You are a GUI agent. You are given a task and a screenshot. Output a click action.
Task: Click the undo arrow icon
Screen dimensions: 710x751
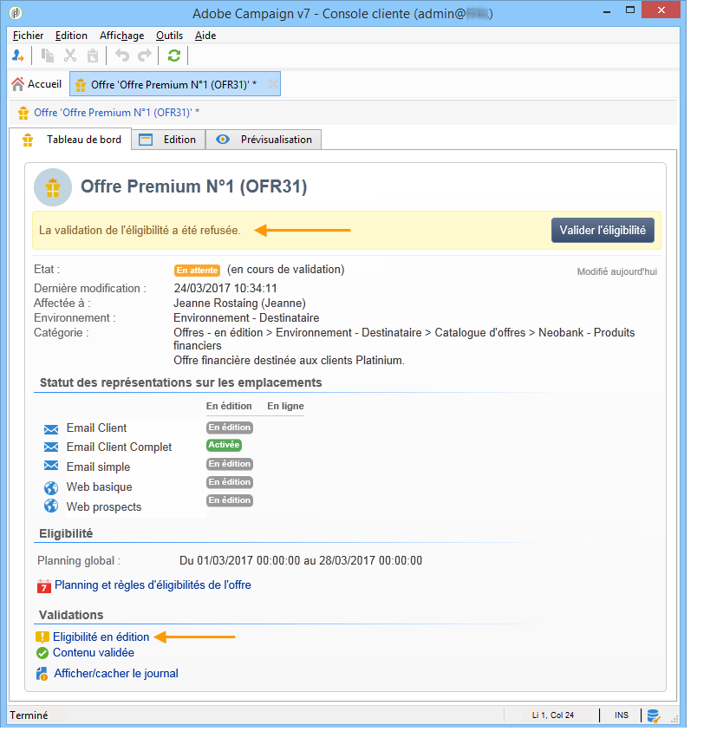(x=122, y=56)
